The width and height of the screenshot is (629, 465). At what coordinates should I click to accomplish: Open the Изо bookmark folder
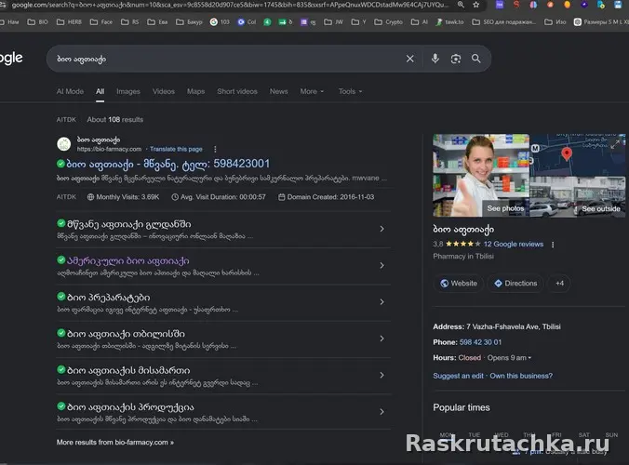555,22
